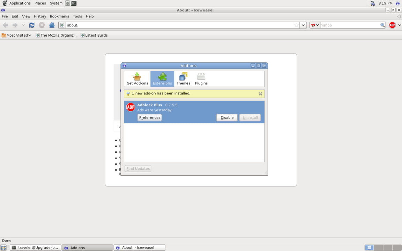This screenshot has width=402, height=251.
Task: Click the GNOME foot logo icon
Action: click(5, 3)
